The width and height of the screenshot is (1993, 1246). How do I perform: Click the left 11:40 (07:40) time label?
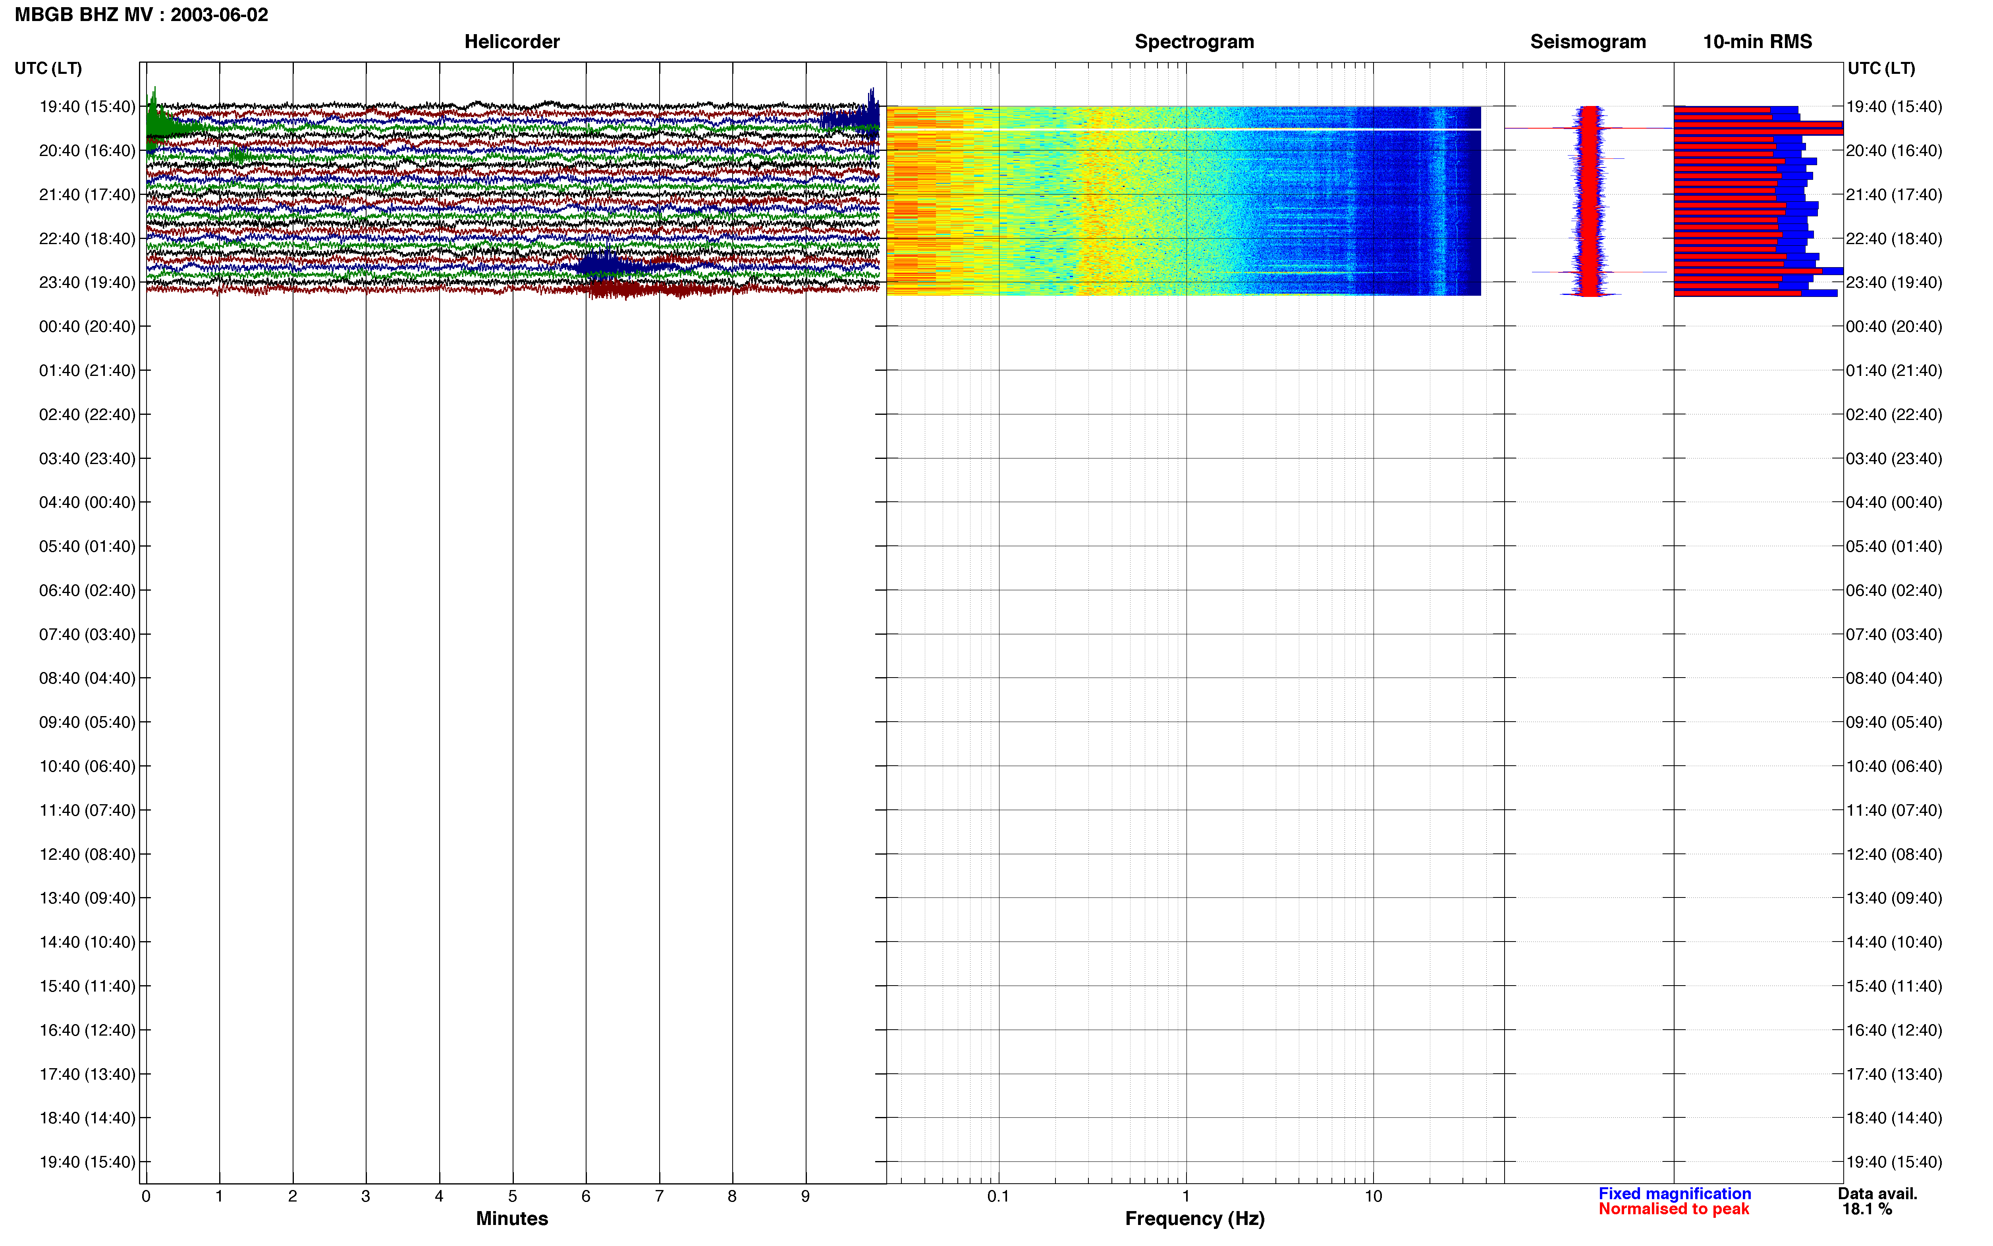pyautogui.click(x=87, y=810)
